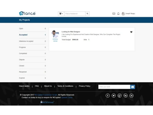Select the Open projects filter

[x=32, y=29]
